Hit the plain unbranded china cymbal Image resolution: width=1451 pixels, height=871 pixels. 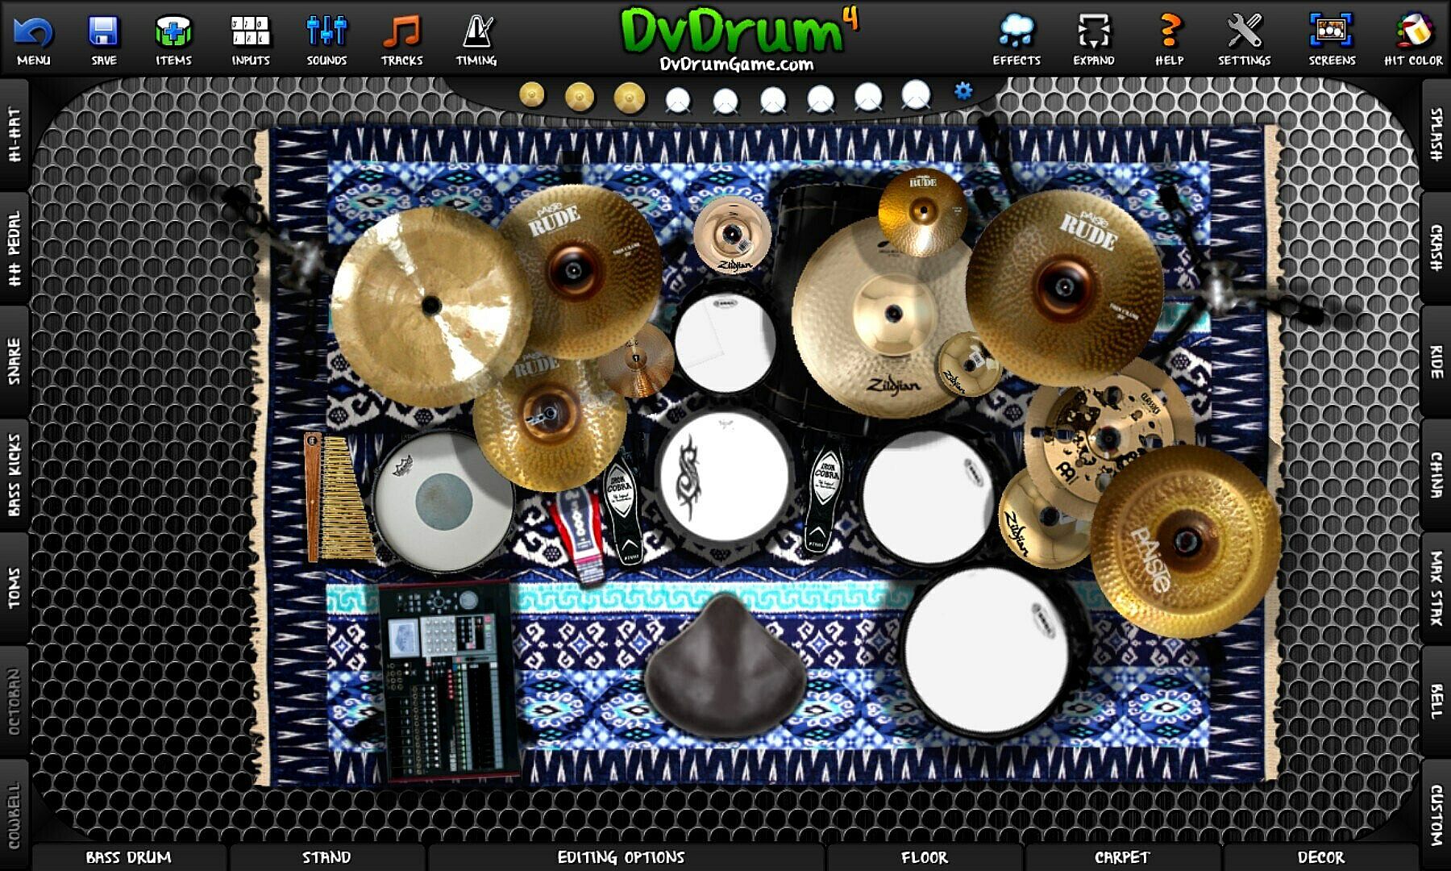click(x=431, y=306)
